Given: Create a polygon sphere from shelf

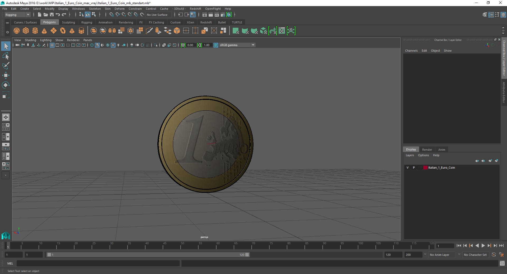Looking at the screenshot, I should click(x=17, y=31).
